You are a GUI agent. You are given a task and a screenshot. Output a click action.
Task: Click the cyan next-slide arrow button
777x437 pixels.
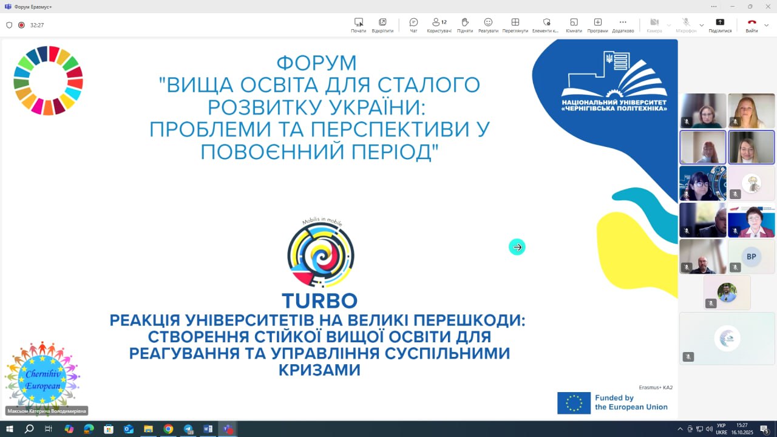click(517, 247)
